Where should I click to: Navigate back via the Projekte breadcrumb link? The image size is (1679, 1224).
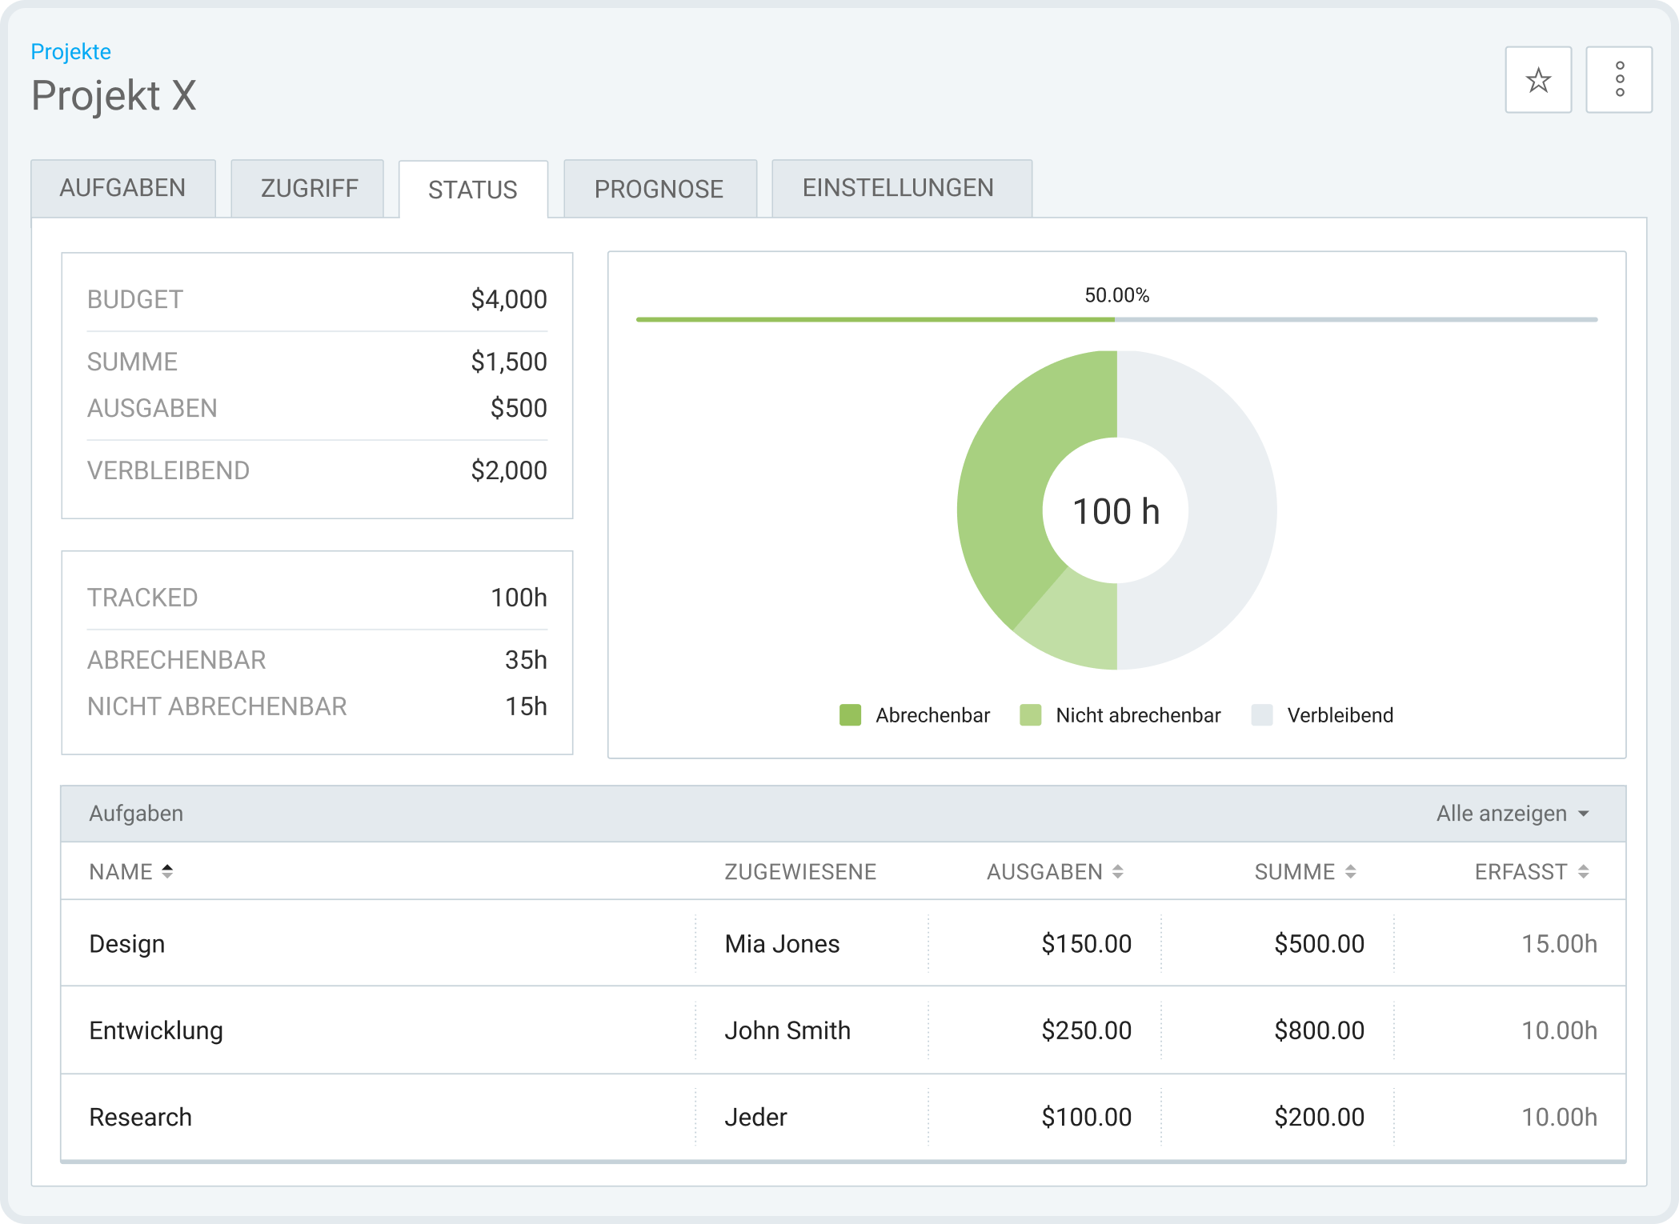70,50
